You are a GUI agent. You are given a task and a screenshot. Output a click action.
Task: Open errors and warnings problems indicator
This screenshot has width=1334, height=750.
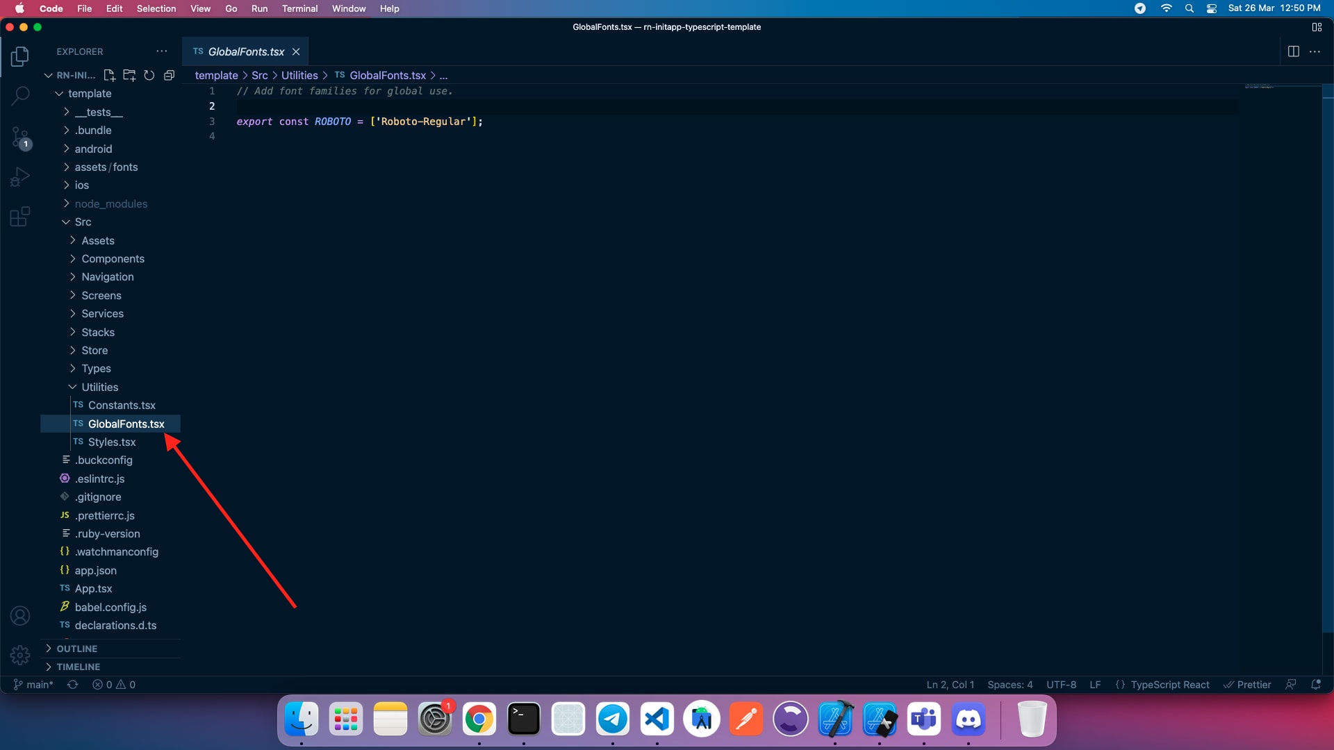pyautogui.click(x=114, y=685)
